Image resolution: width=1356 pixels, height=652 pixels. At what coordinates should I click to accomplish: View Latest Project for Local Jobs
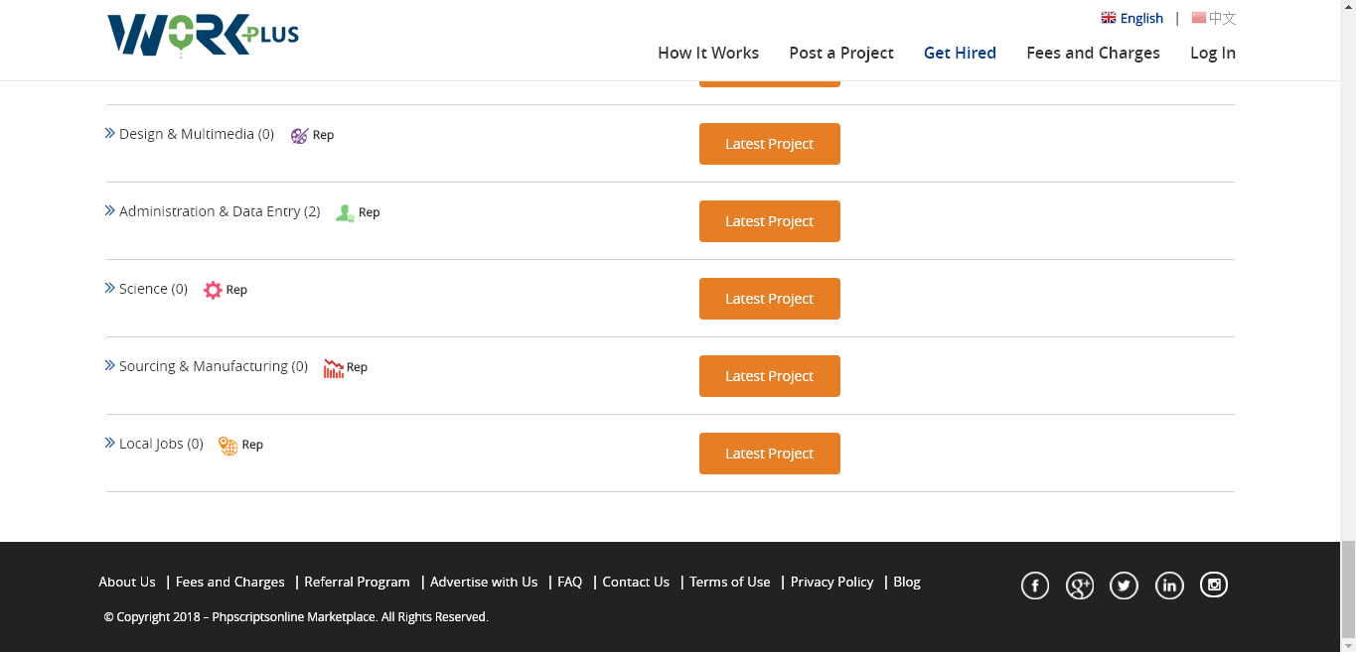[x=770, y=454]
